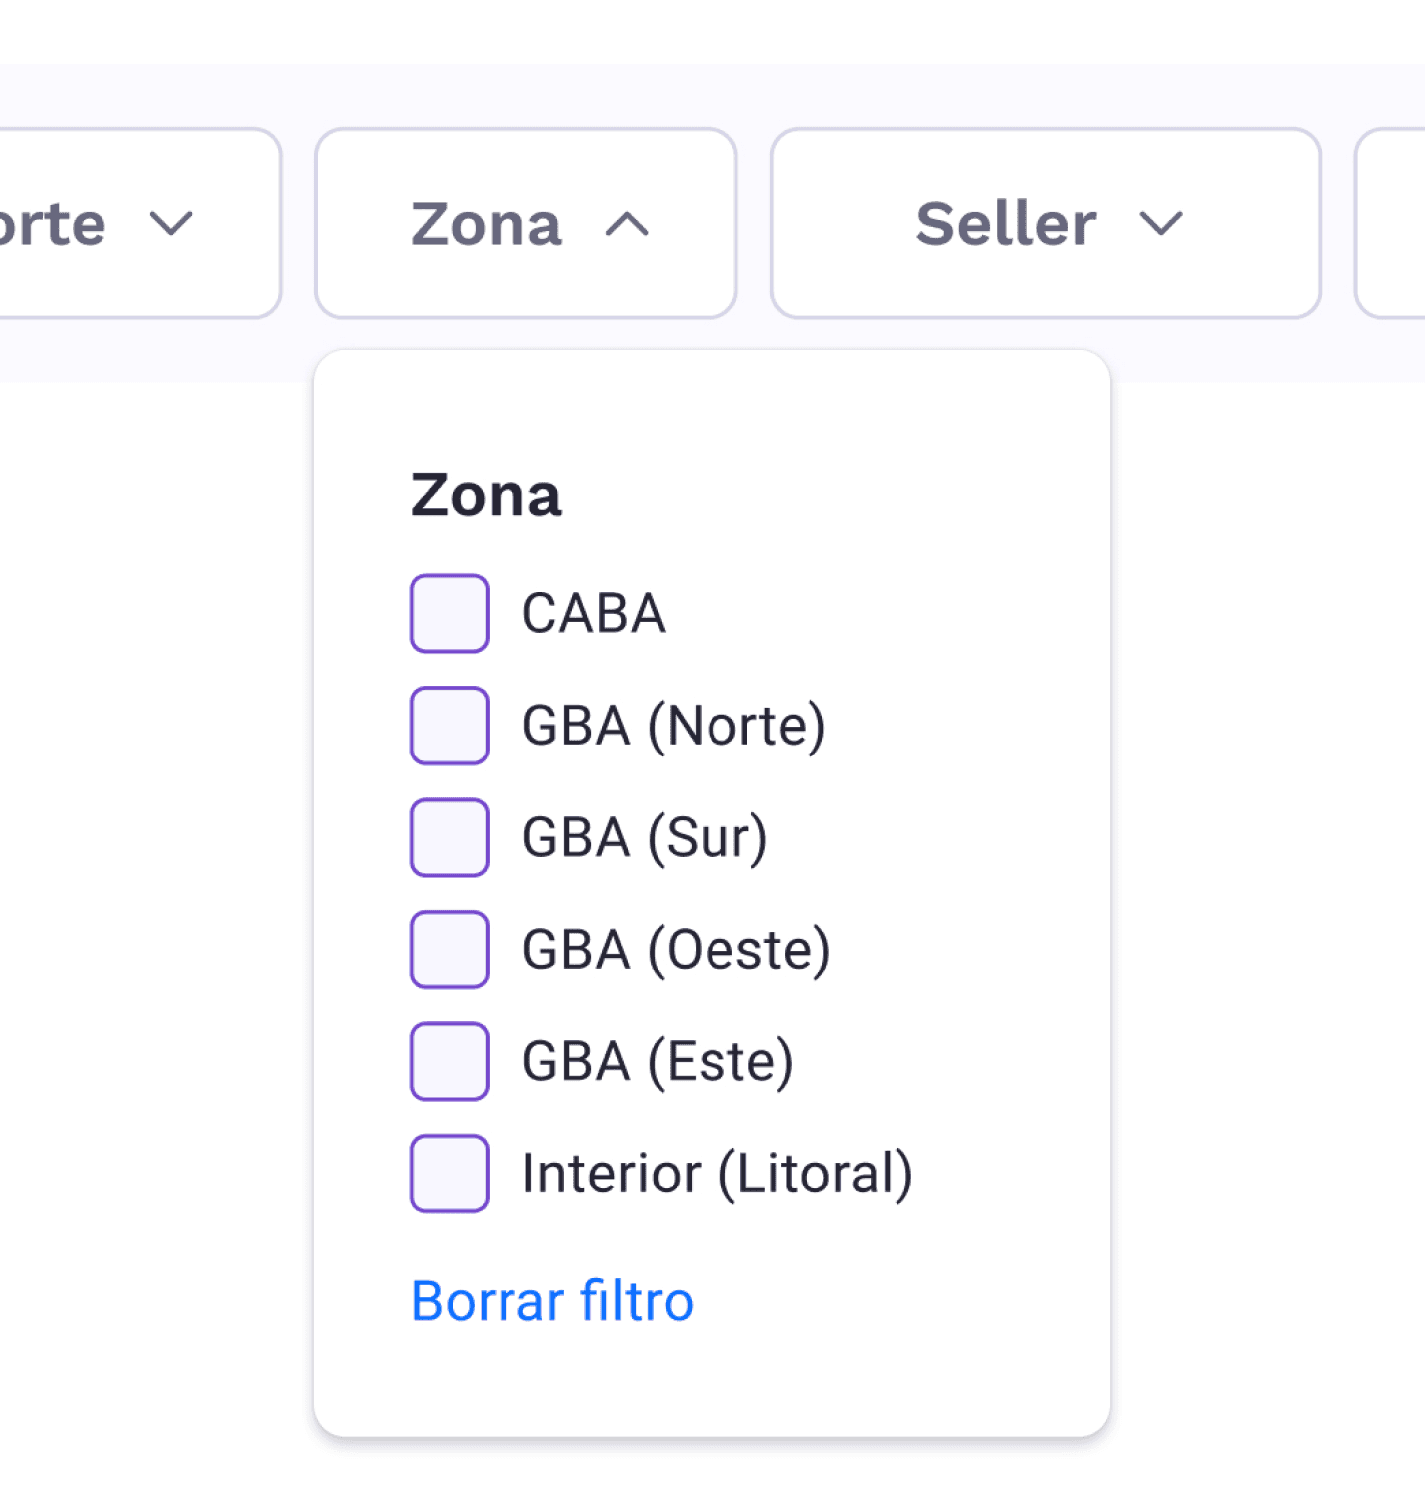Click the GBA (Sur) option text
This screenshot has height=1509, width=1425.
(x=645, y=837)
